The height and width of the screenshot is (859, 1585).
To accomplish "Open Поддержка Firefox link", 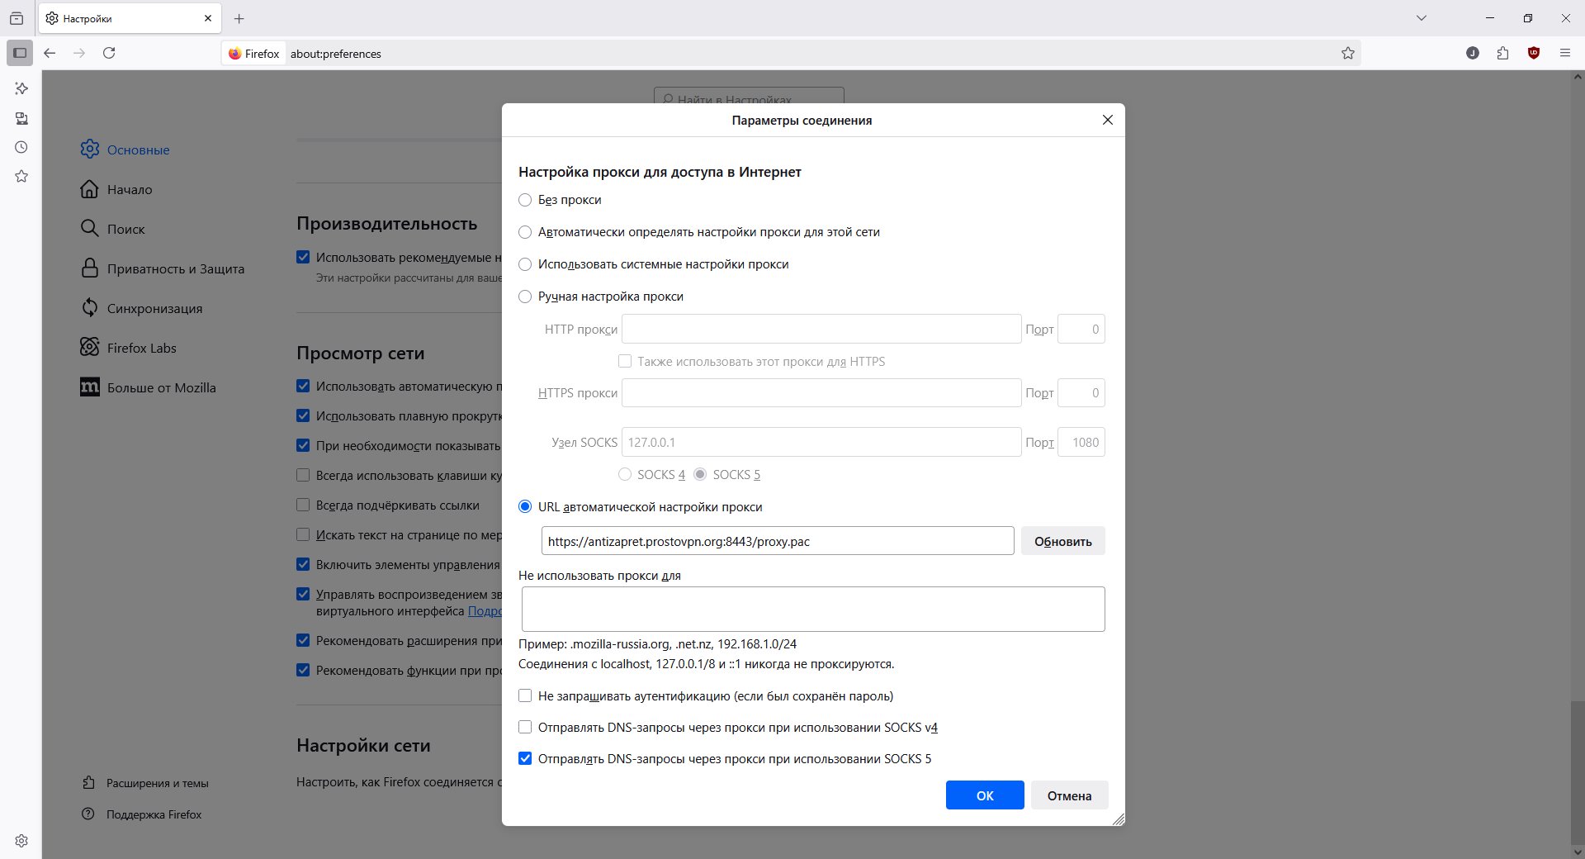I will click(x=142, y=814).
